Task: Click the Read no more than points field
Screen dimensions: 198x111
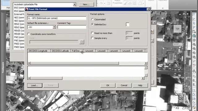Action: point(129,33)
